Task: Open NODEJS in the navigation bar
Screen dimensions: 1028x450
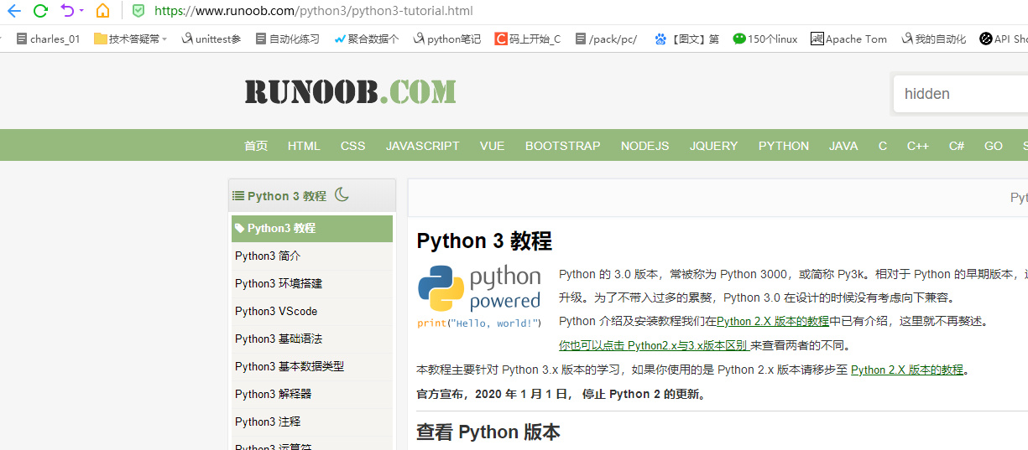Action: 645,146
